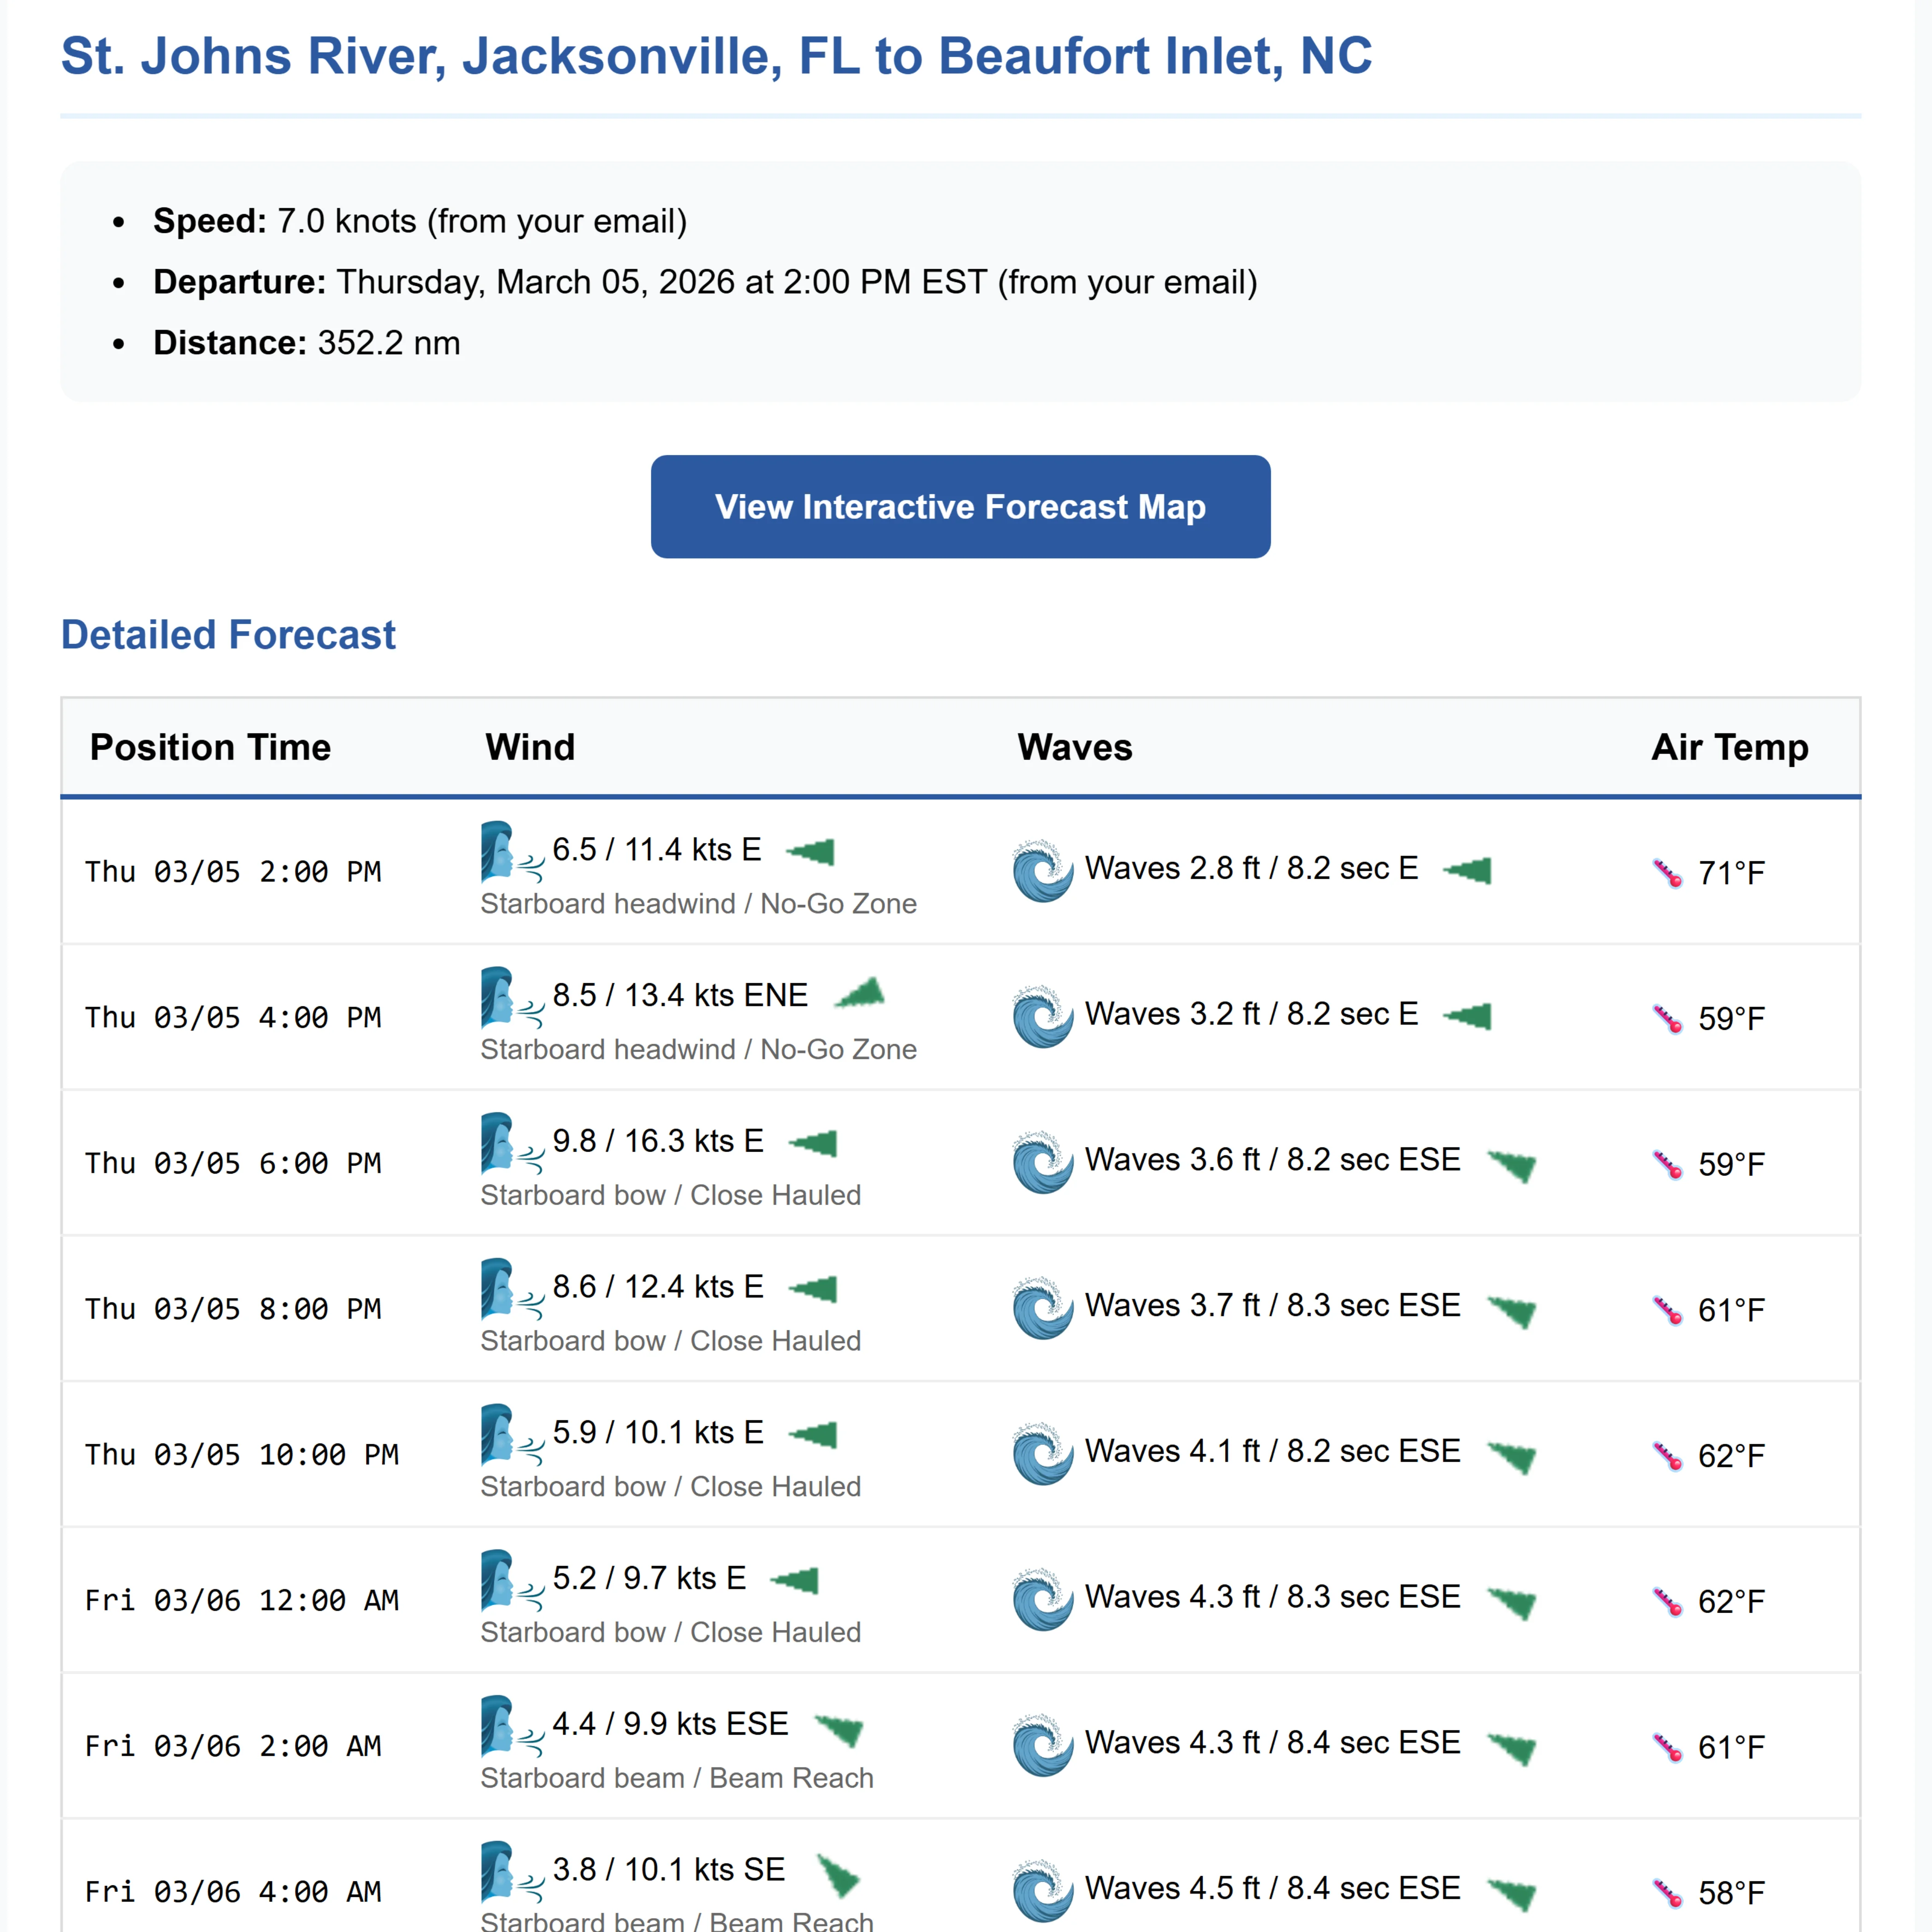Screen dimensions: 1932x1932
Task: Click ENE wind direction arrow at 4:00 PM
Action: click(861, 994)
